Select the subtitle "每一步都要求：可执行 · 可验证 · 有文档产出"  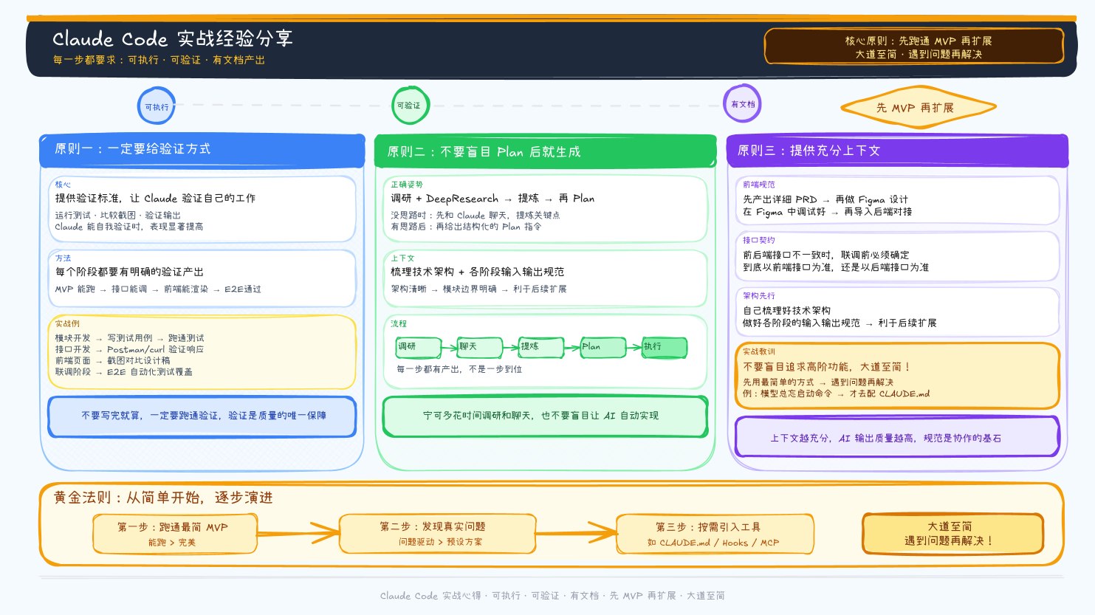pos(159,60)
